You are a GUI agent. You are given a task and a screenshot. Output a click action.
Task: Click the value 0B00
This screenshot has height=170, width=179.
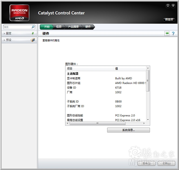[118, 102]
